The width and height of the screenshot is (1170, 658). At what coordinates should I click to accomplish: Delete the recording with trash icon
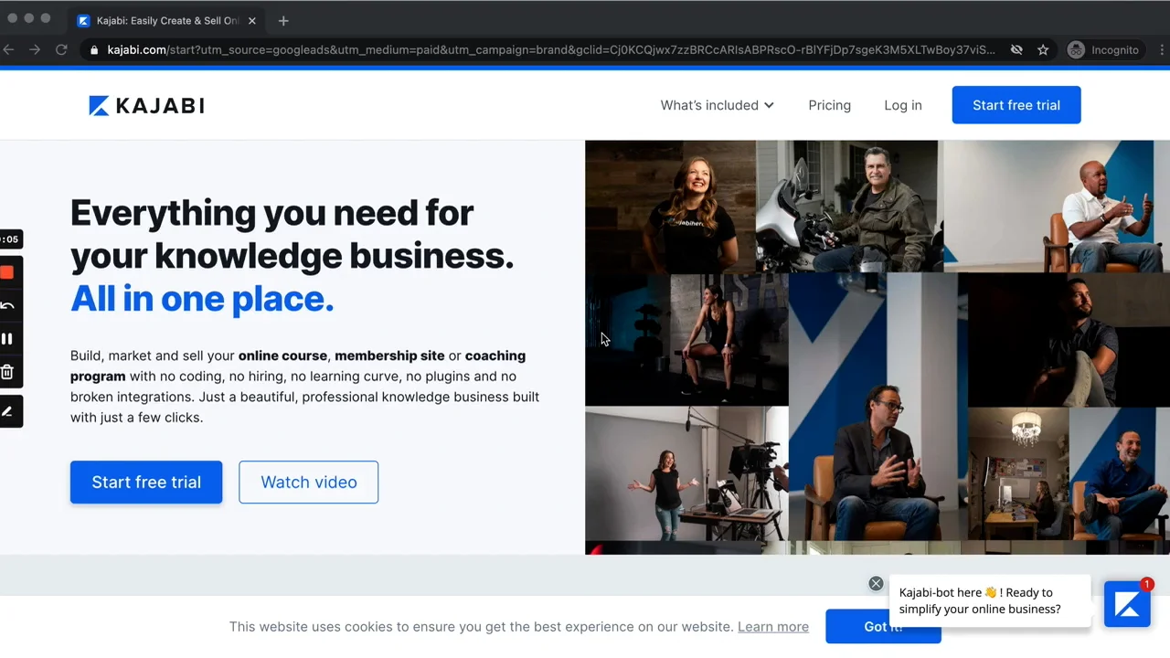pos(6,372)
